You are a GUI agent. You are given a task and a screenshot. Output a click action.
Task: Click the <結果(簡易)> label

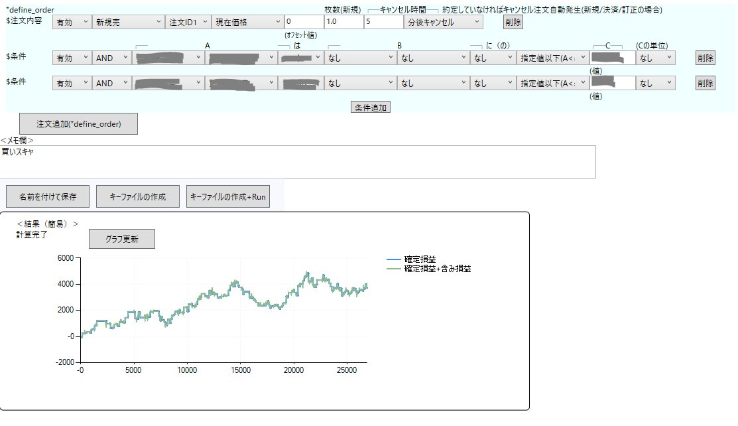pyautogui.click(x=48, y=224)
